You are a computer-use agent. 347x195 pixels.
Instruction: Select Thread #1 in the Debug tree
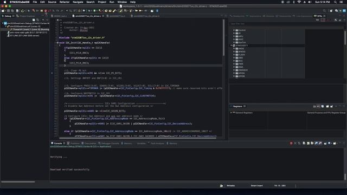pyautogui.click(x=30, y=29)
